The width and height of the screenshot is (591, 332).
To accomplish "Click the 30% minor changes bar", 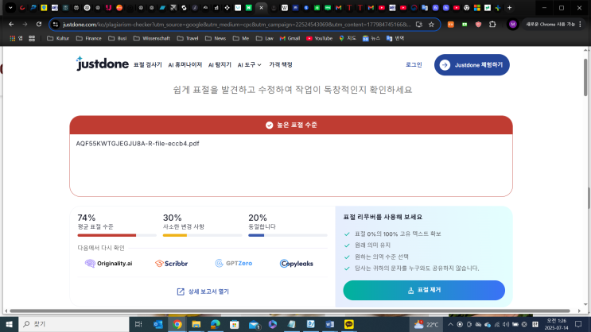I will [x=202, y=235].
